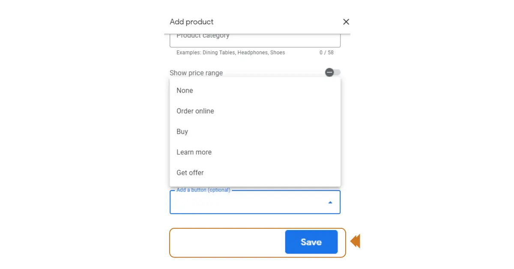The image size is (514, 269).
Task: Click the Examples helper text under category
Action: pyautogui.click(x=230, y=53)
